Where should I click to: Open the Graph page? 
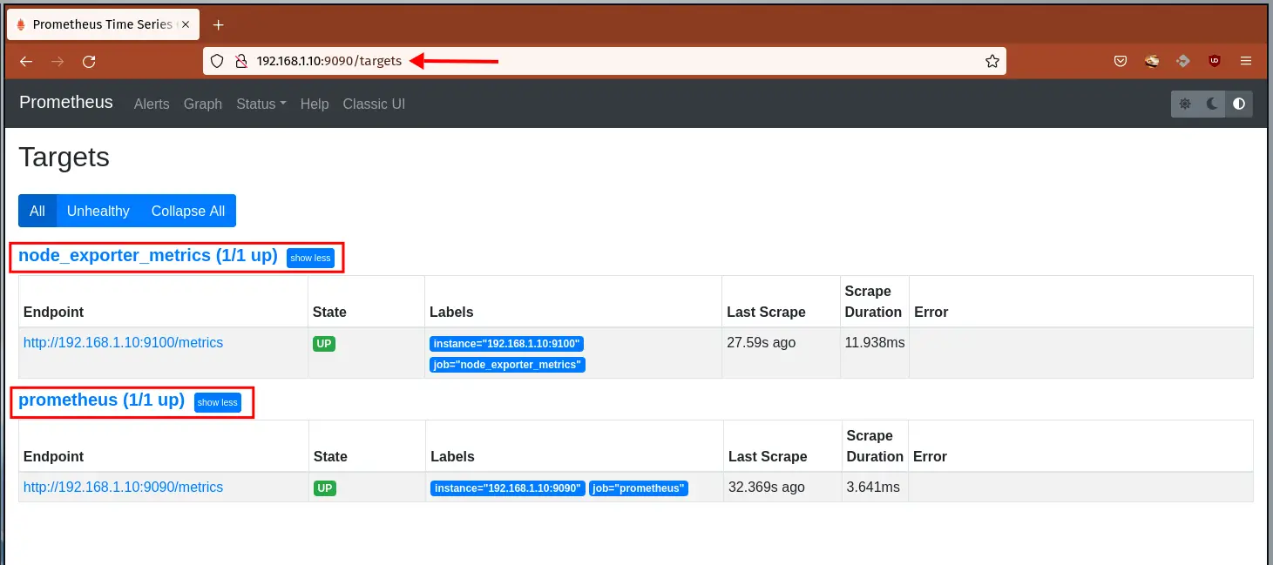tap(203, 104)
